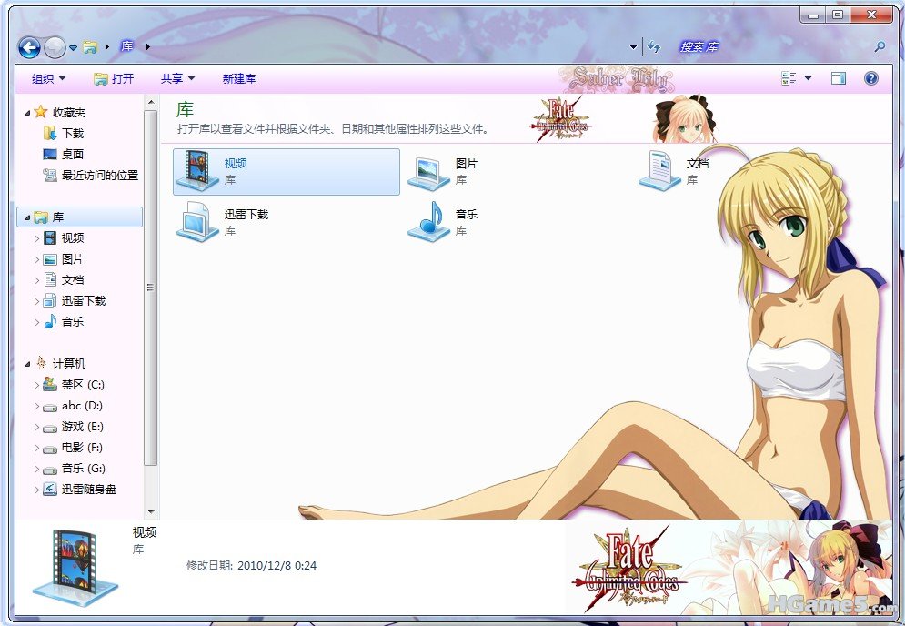Open the 视频 library icon
Viewport: 905px width, 626px height.
click(197, 171)
